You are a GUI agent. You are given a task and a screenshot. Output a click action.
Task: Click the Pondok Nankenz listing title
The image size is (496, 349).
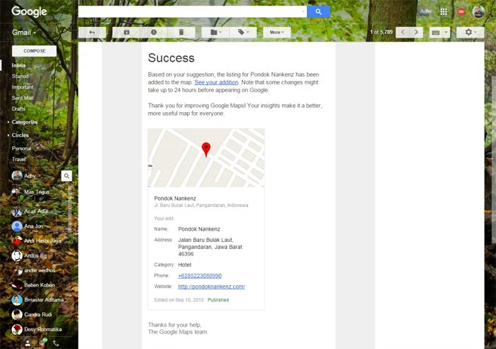[175, 199]
